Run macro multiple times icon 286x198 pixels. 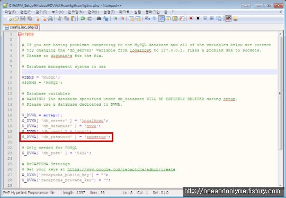point(212,19)
